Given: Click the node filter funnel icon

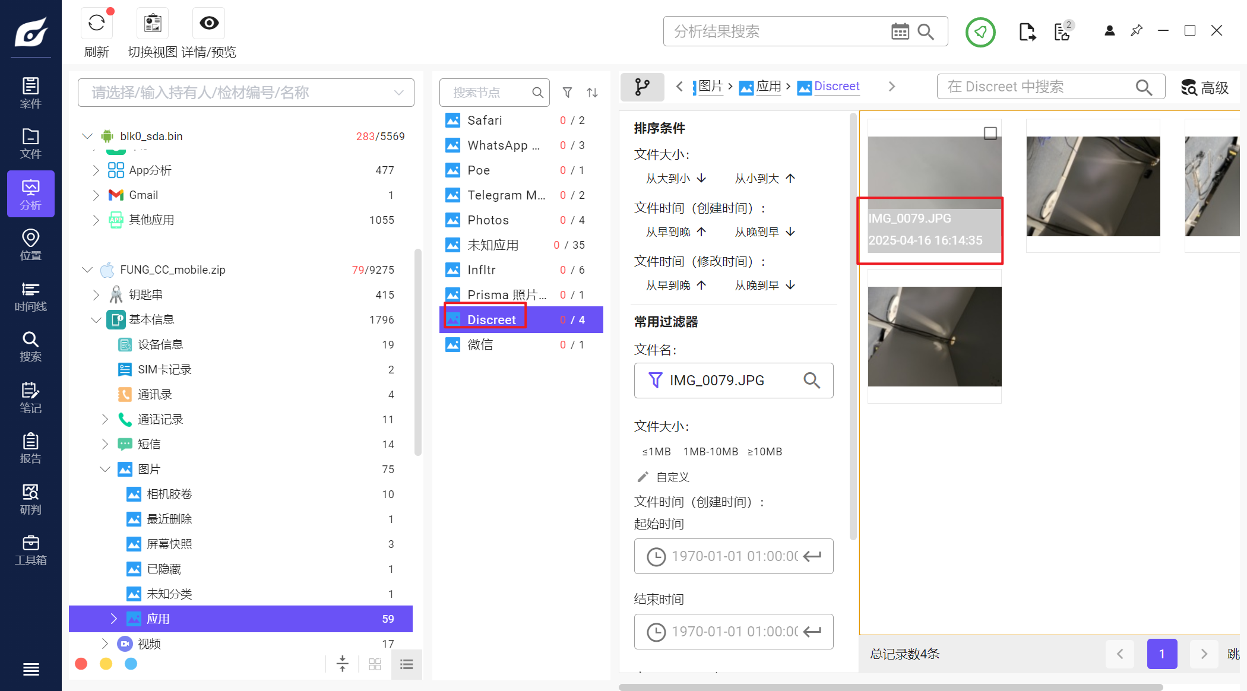Looking at the screenshot, I should point(567,93).
